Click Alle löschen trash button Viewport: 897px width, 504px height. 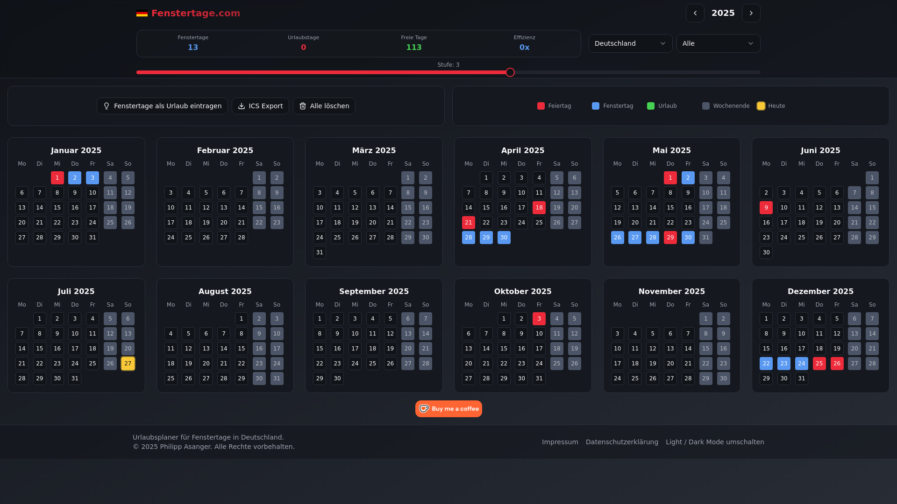pos(324,106)
